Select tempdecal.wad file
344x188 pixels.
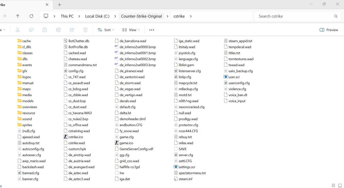click(238, 47)
